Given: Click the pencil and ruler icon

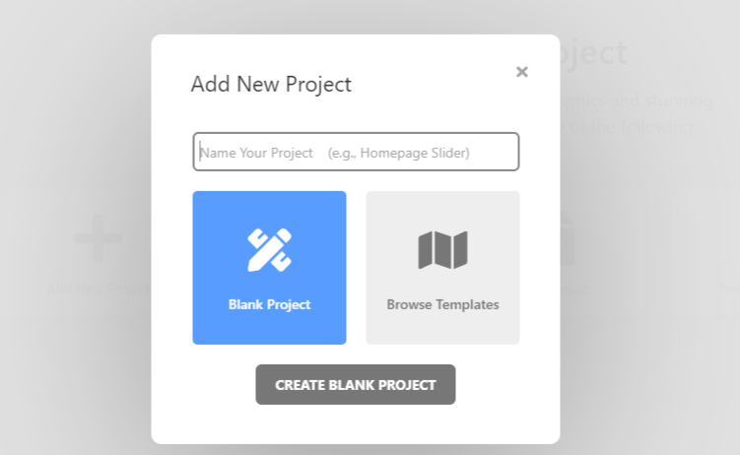Looking at the screenshot, I should click(x=269, y=250).
